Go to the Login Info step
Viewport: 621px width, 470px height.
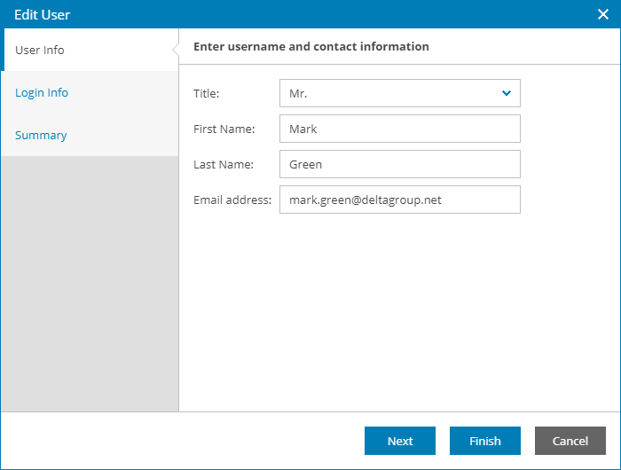pos(42,92)
